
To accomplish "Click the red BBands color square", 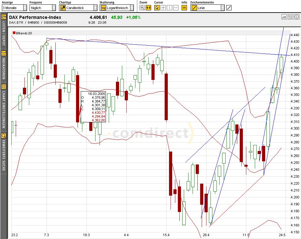I will pos(14,33).
